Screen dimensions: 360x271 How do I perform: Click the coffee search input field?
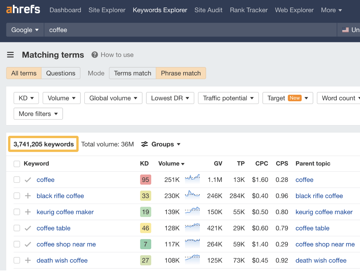116,29
